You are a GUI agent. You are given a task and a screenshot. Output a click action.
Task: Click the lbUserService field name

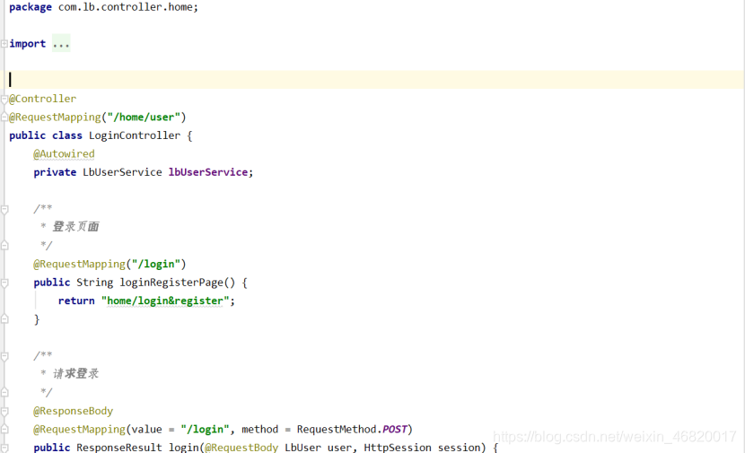point(207,172)
